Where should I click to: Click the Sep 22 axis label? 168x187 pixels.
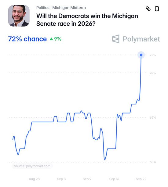click(x=141, y=179)
